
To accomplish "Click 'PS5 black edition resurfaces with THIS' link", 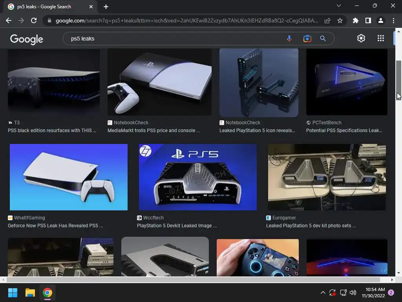I will tap(52, 131).
